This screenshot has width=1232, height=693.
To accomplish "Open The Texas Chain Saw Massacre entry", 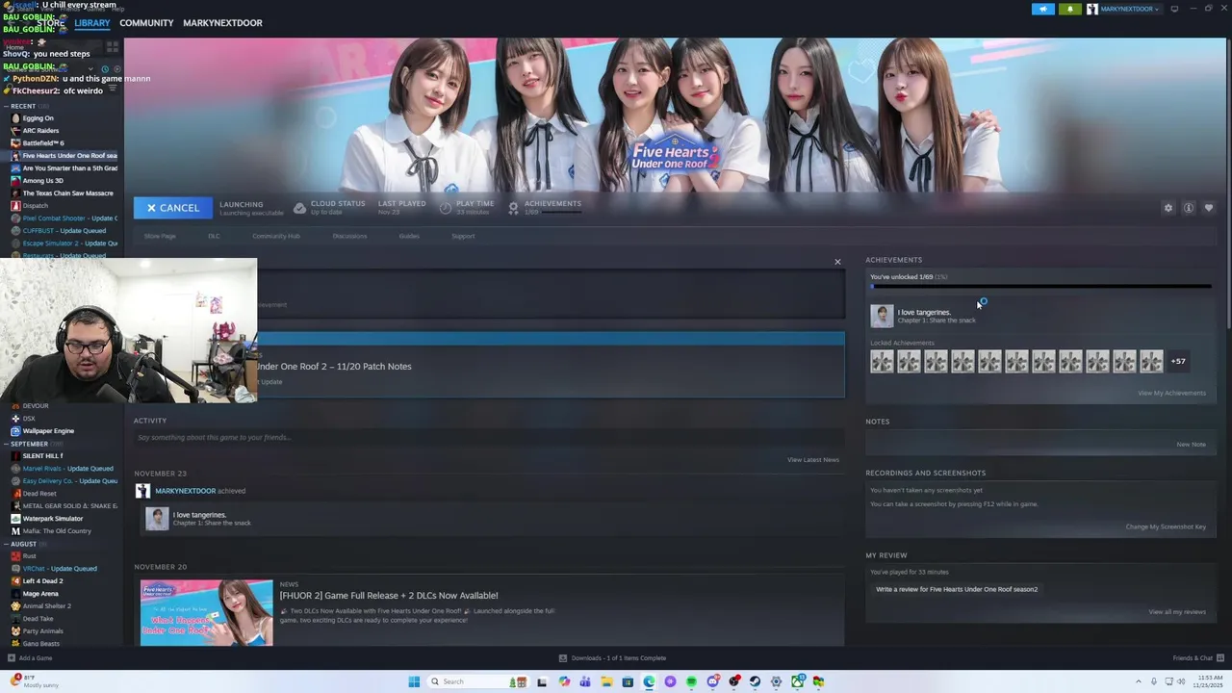I will pos(67,193).
